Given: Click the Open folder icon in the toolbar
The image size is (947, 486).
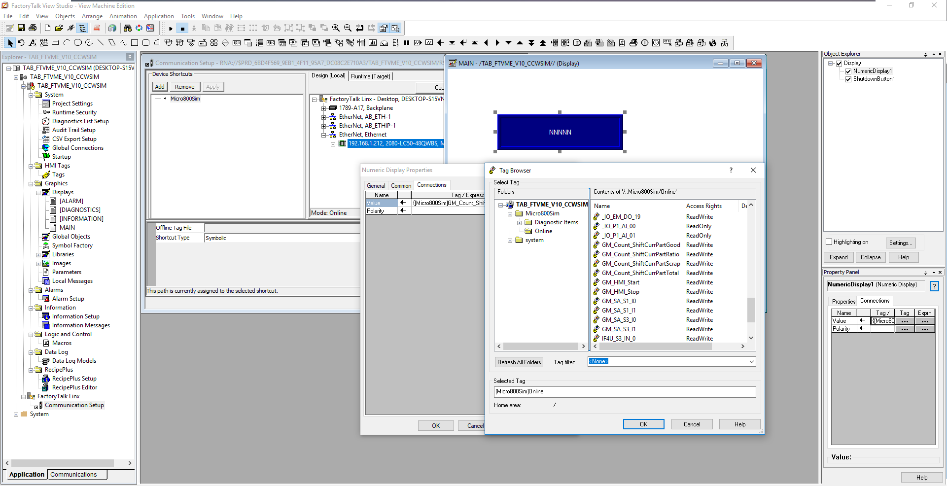Looking at the screenshot, I should coord(59,28).
